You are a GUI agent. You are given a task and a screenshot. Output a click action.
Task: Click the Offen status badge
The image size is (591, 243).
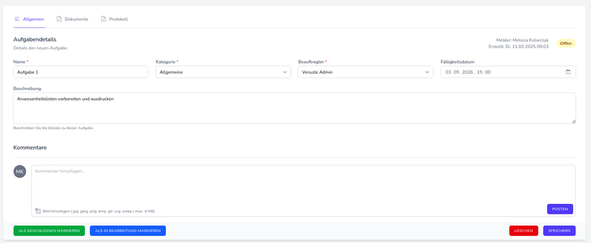point(566,43)
